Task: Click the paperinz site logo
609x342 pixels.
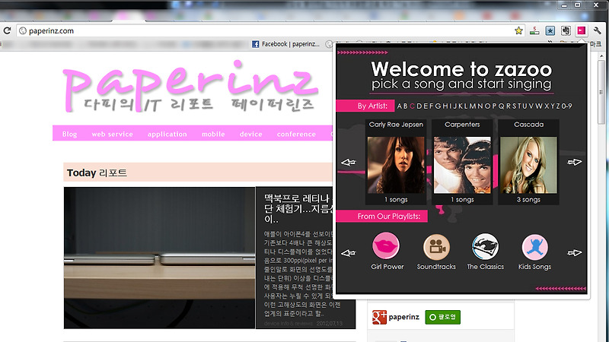Action: pyautogui.click(x=191, y=87)
